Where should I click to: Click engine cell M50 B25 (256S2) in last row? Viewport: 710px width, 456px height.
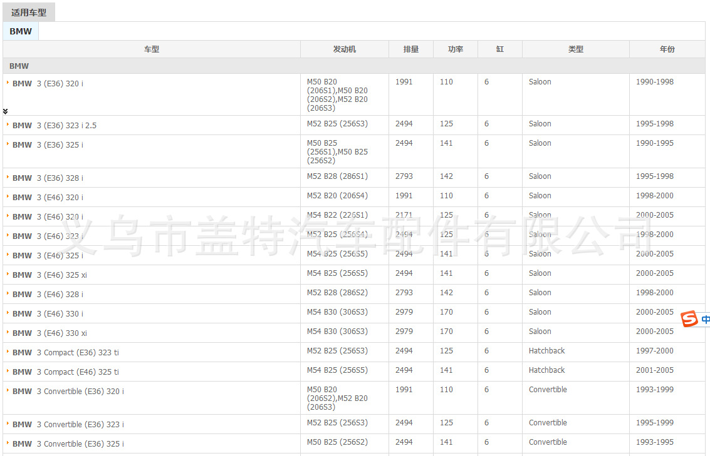click(x=337, y=442)
